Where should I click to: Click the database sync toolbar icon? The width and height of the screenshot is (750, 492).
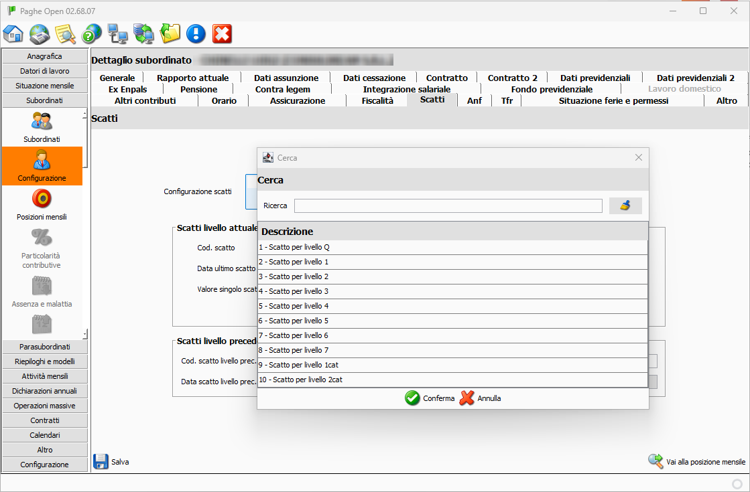click(143, 33)
